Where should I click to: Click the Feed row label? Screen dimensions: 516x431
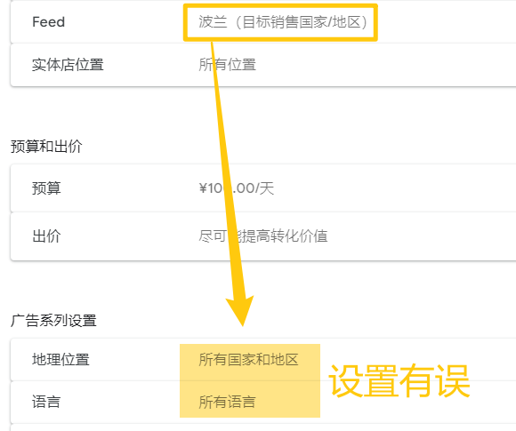pos(48,22)
